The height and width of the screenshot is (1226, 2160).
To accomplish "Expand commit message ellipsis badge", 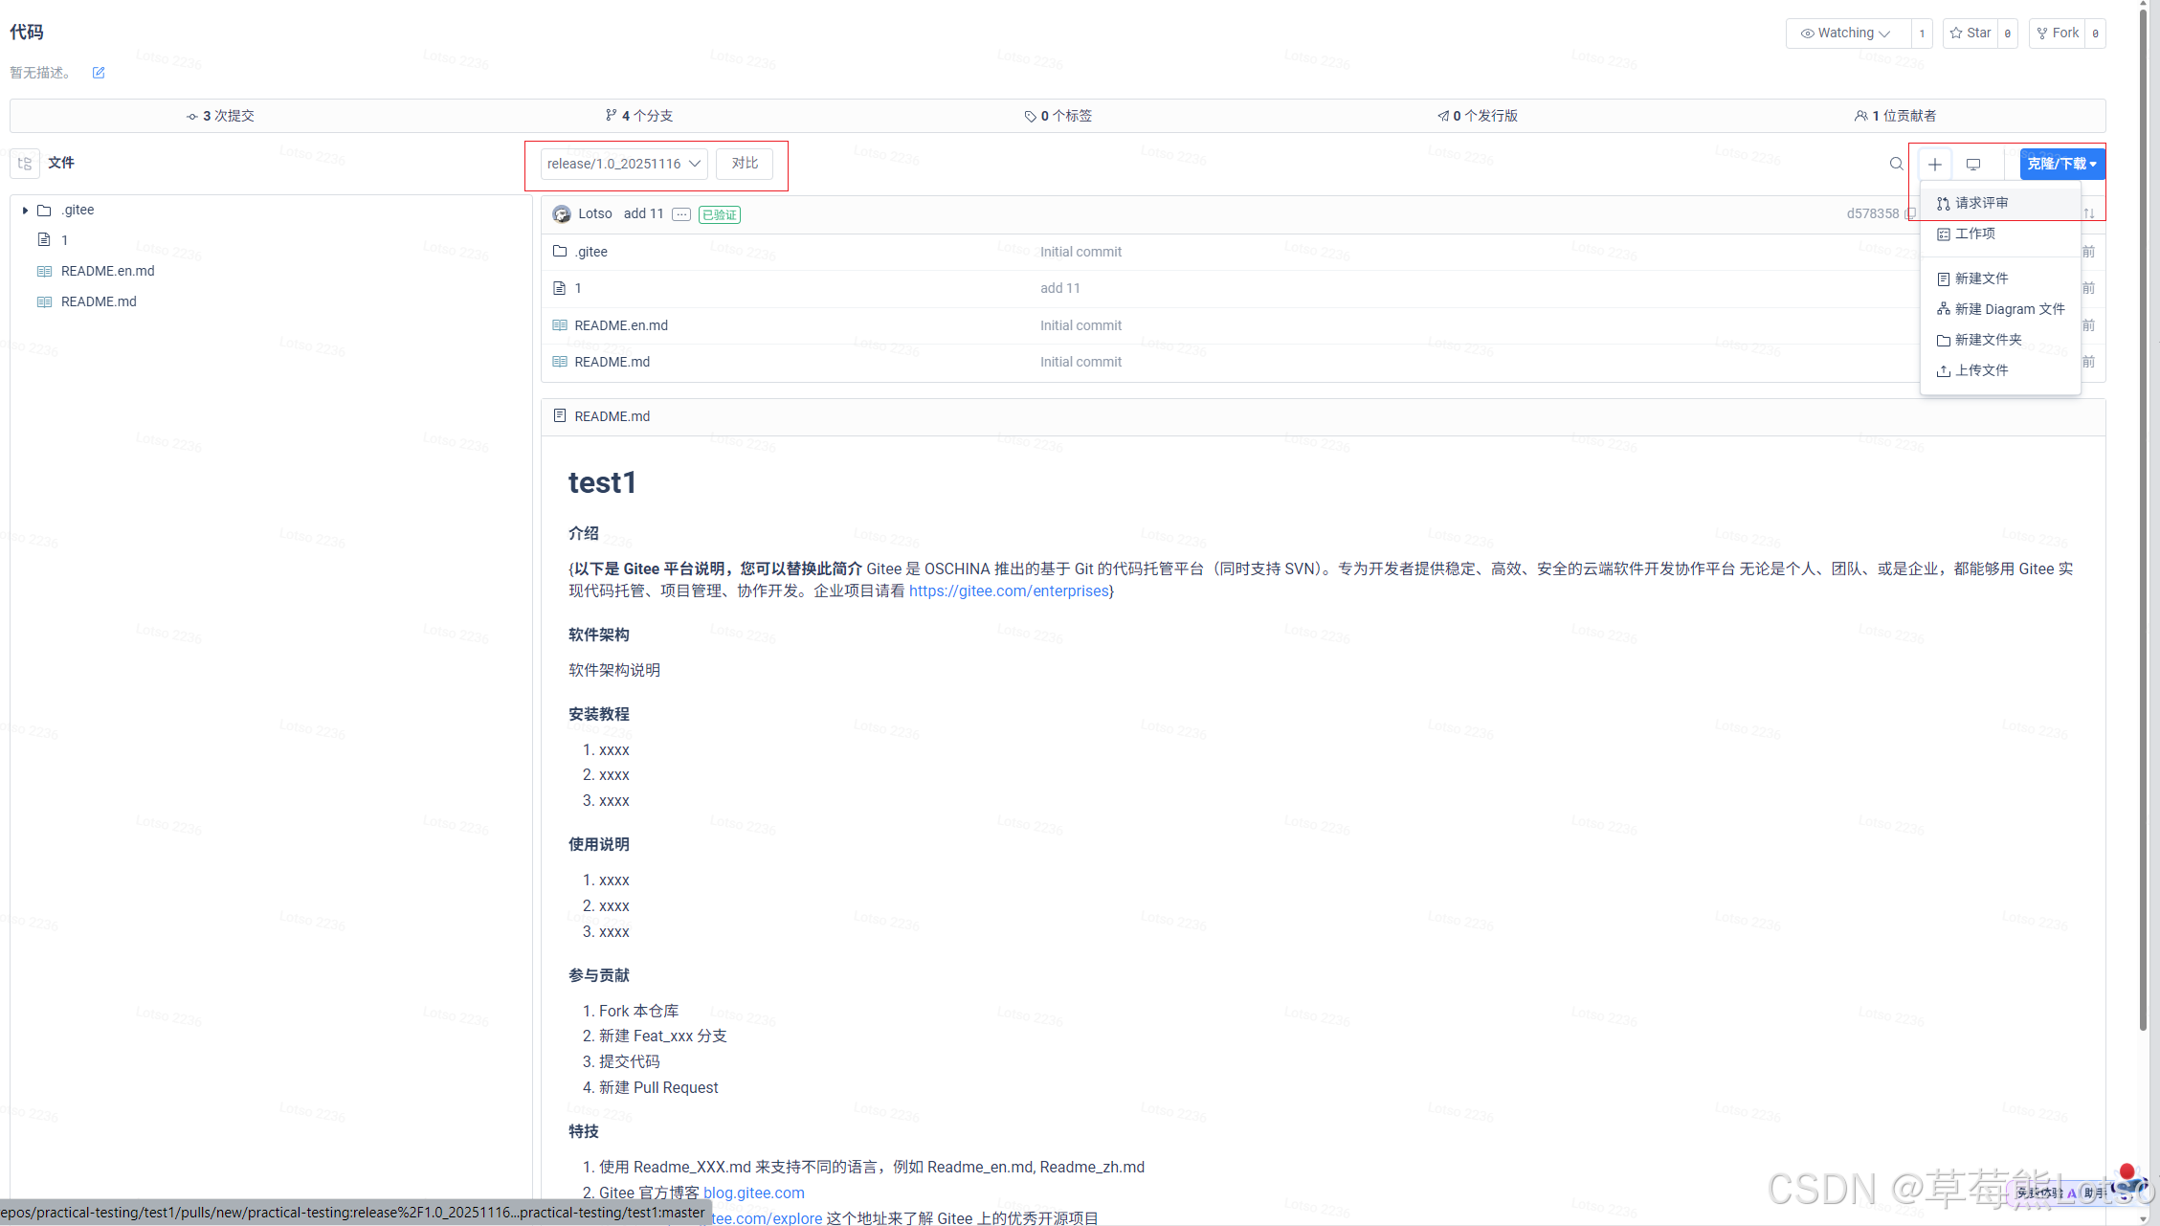I will 680,214.
